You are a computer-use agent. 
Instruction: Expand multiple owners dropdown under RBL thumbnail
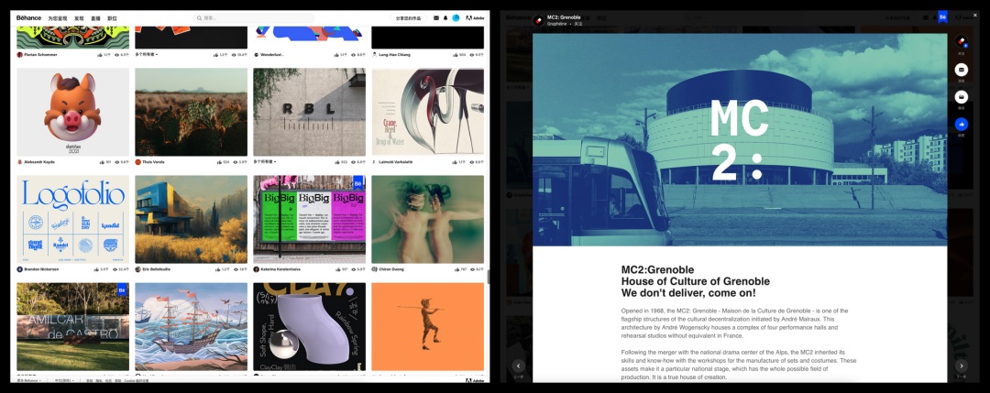265,162
